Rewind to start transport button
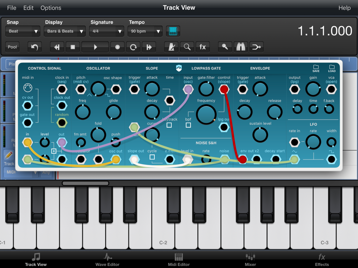Image resolution: width=358 pixels, height=268 pixels. coord(57,47)
